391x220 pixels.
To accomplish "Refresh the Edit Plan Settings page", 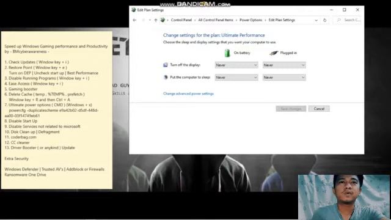I will pyautogui.click(x=324, y=20).
